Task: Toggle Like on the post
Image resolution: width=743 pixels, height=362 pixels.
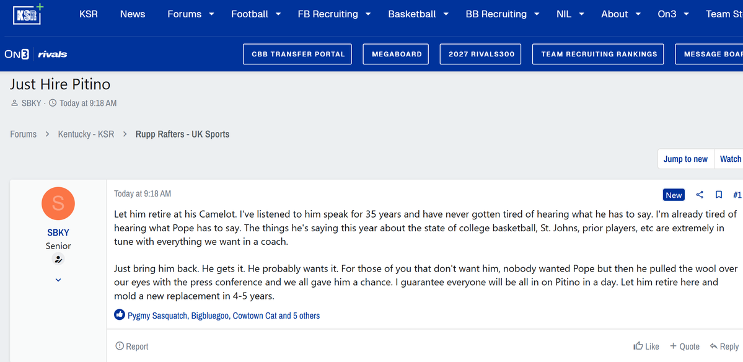Action: pyautogui.click(x=646, y=346)
